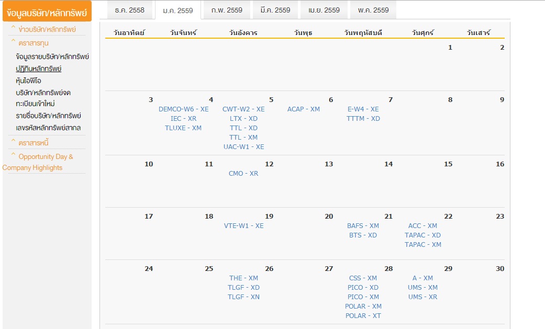Open the เม.ย. 2559 month tab
This screenshot has width=545, height=329.
324,10
